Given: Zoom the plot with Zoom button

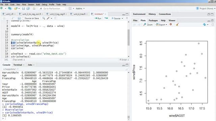Looking at the screenshot, I should 148,25.
